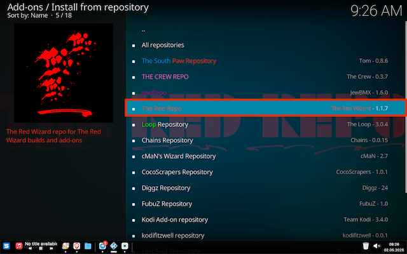Click the "The Loop - 3.0.4" text
The width and height of the screenshot is (407, 254).
368,124
